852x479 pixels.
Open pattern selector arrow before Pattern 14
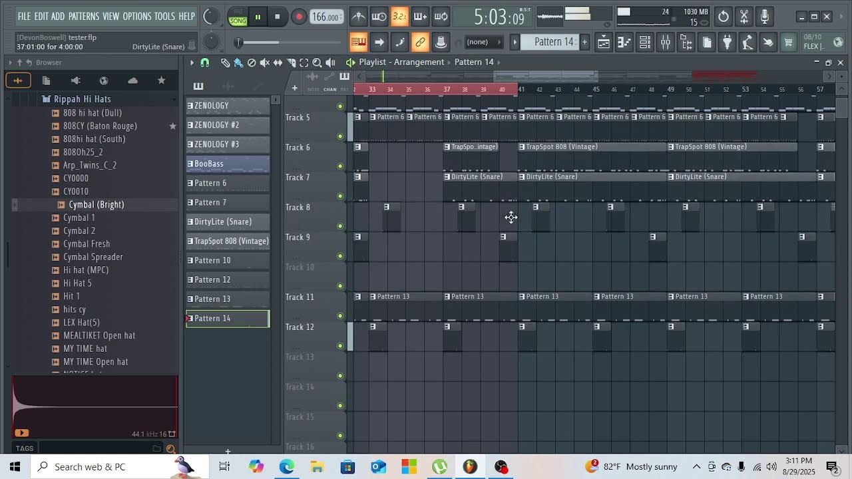515,42
